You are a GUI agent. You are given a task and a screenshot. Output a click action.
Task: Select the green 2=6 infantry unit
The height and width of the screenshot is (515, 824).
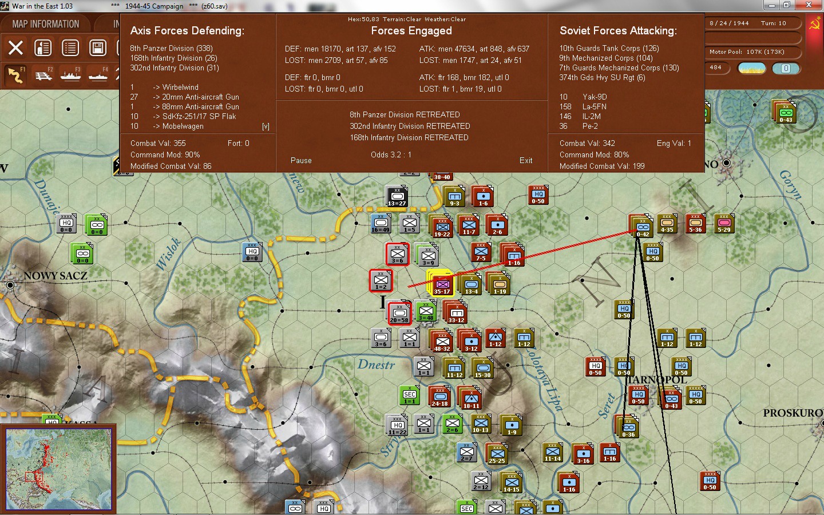(453, 423)
